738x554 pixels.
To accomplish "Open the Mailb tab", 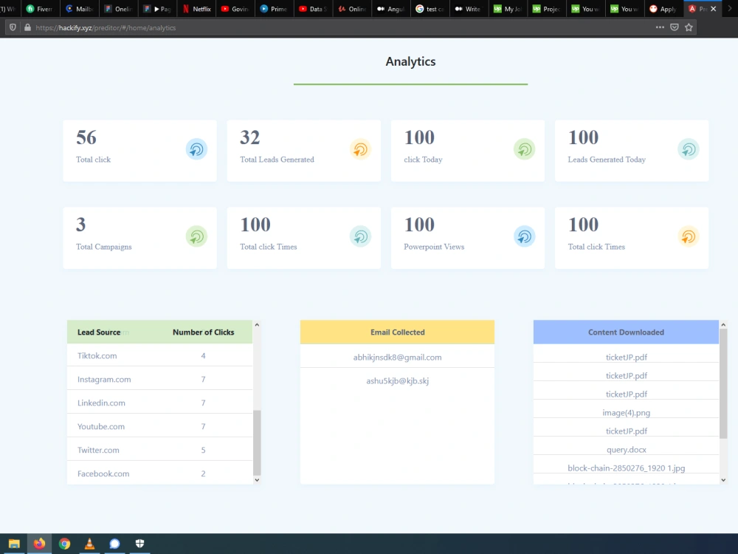I will coord(79,8).
